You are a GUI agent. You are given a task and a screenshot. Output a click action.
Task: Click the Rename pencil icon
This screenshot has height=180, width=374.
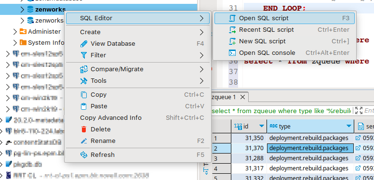84,141
